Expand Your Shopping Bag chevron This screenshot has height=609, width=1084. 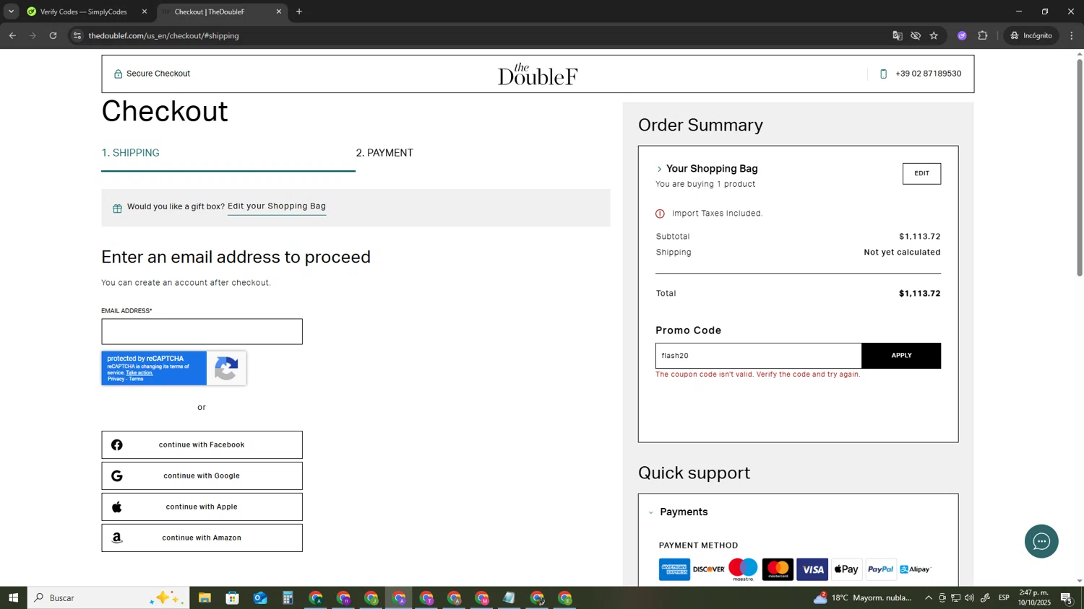click(659, 170)
